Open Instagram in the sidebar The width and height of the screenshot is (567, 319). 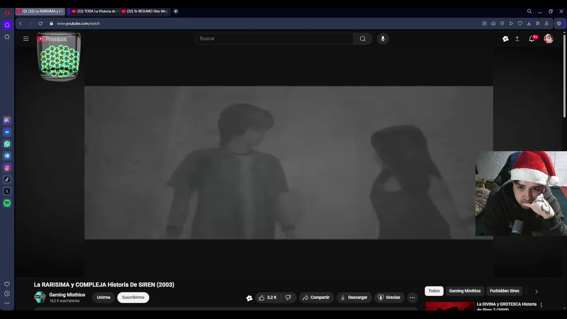(7, 168)
